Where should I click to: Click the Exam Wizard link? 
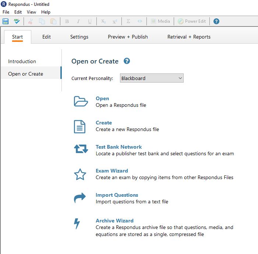tap(112, 171)
